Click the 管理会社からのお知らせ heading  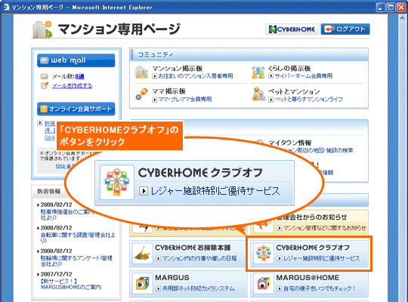pos(312,217)
